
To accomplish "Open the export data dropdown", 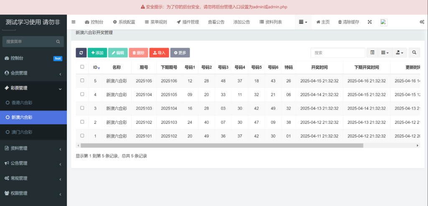I will (399, 52).
